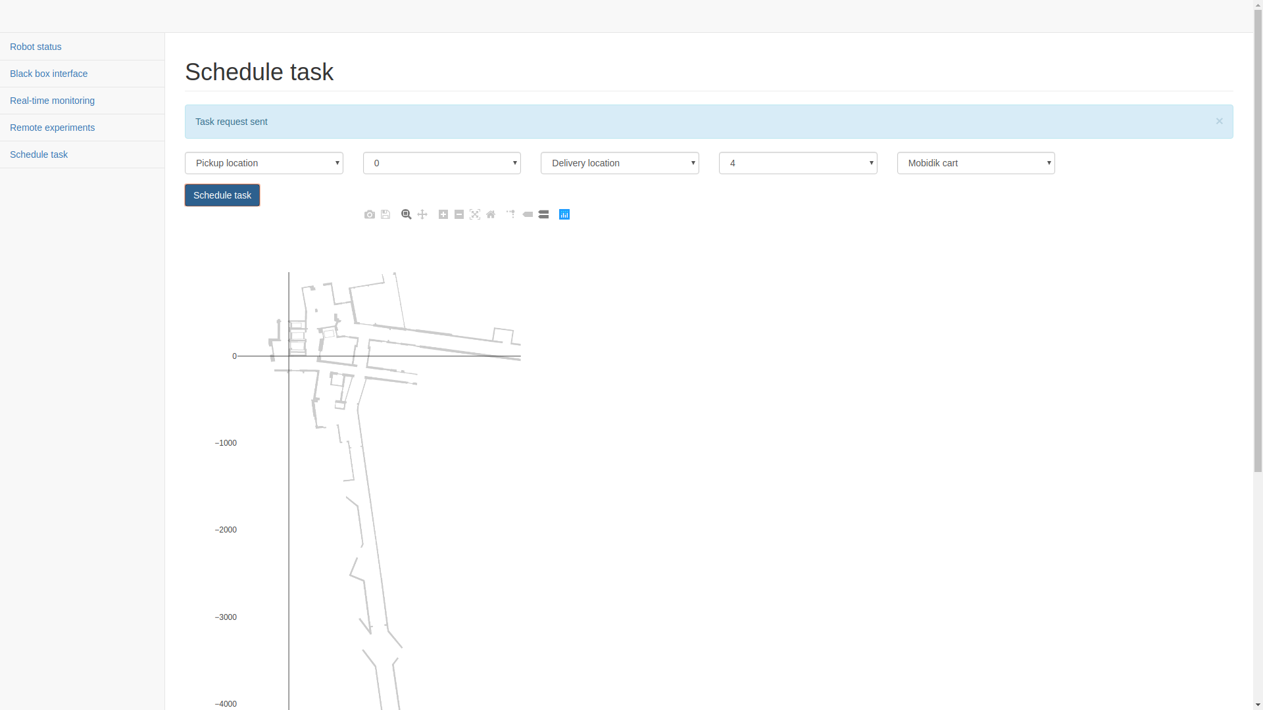Toggle spike lines in plot toolbar
Image resolution: width=1263 pixels, height=710 pixels.
(511, 214)
